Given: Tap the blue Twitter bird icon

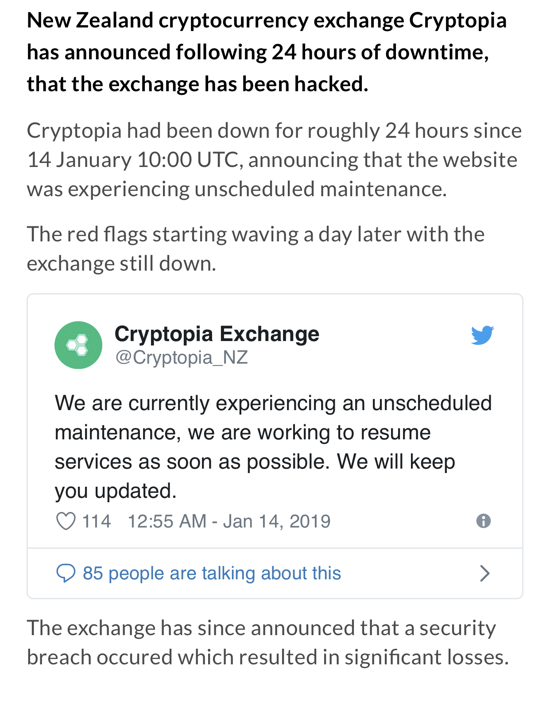Looking at the screenshot, I should coord(483,335).
